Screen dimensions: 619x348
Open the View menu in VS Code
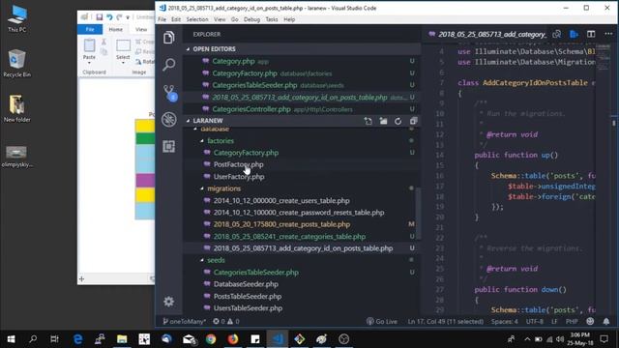click(220, 19)
